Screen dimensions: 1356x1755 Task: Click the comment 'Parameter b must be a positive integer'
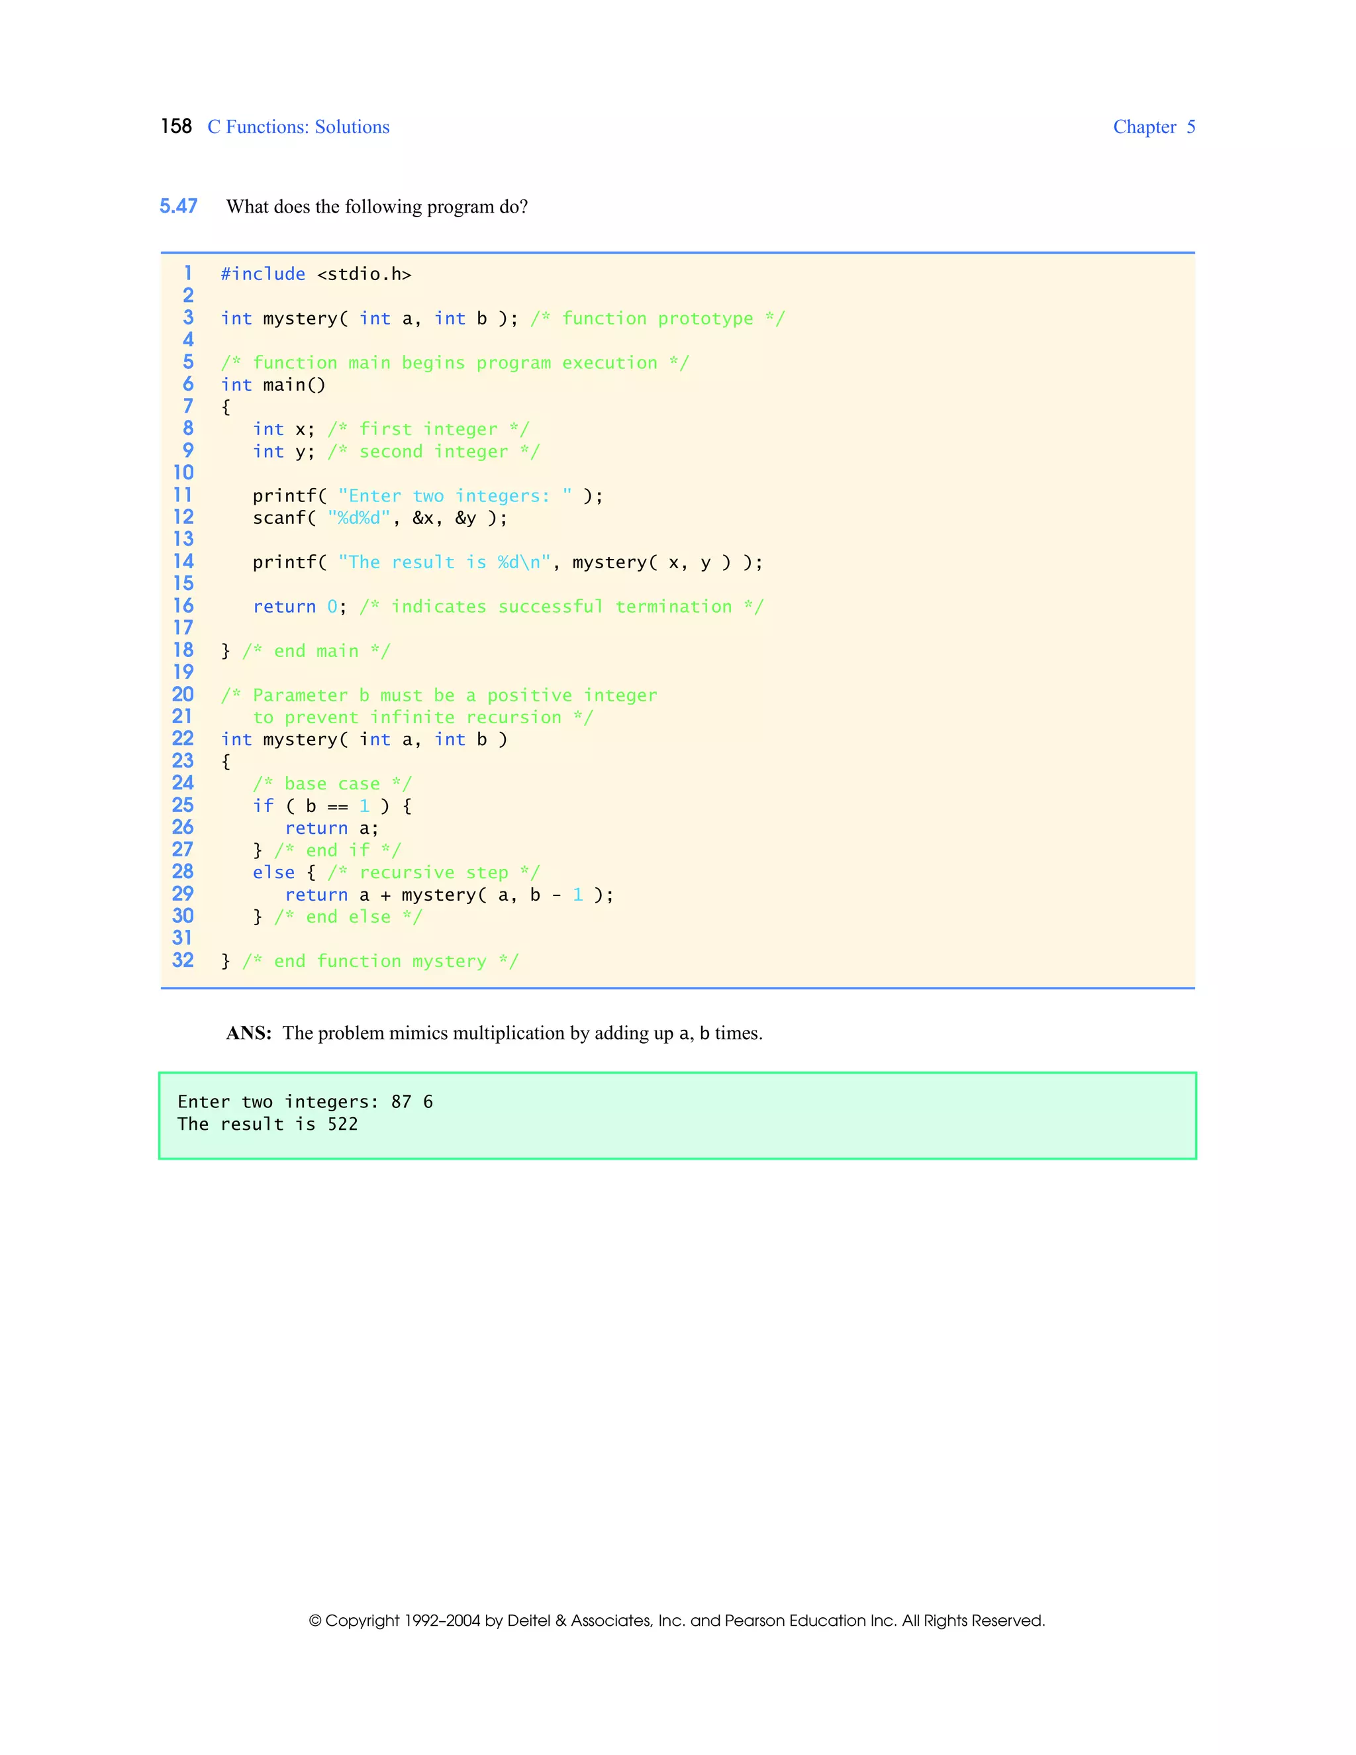tap(438, 695)
